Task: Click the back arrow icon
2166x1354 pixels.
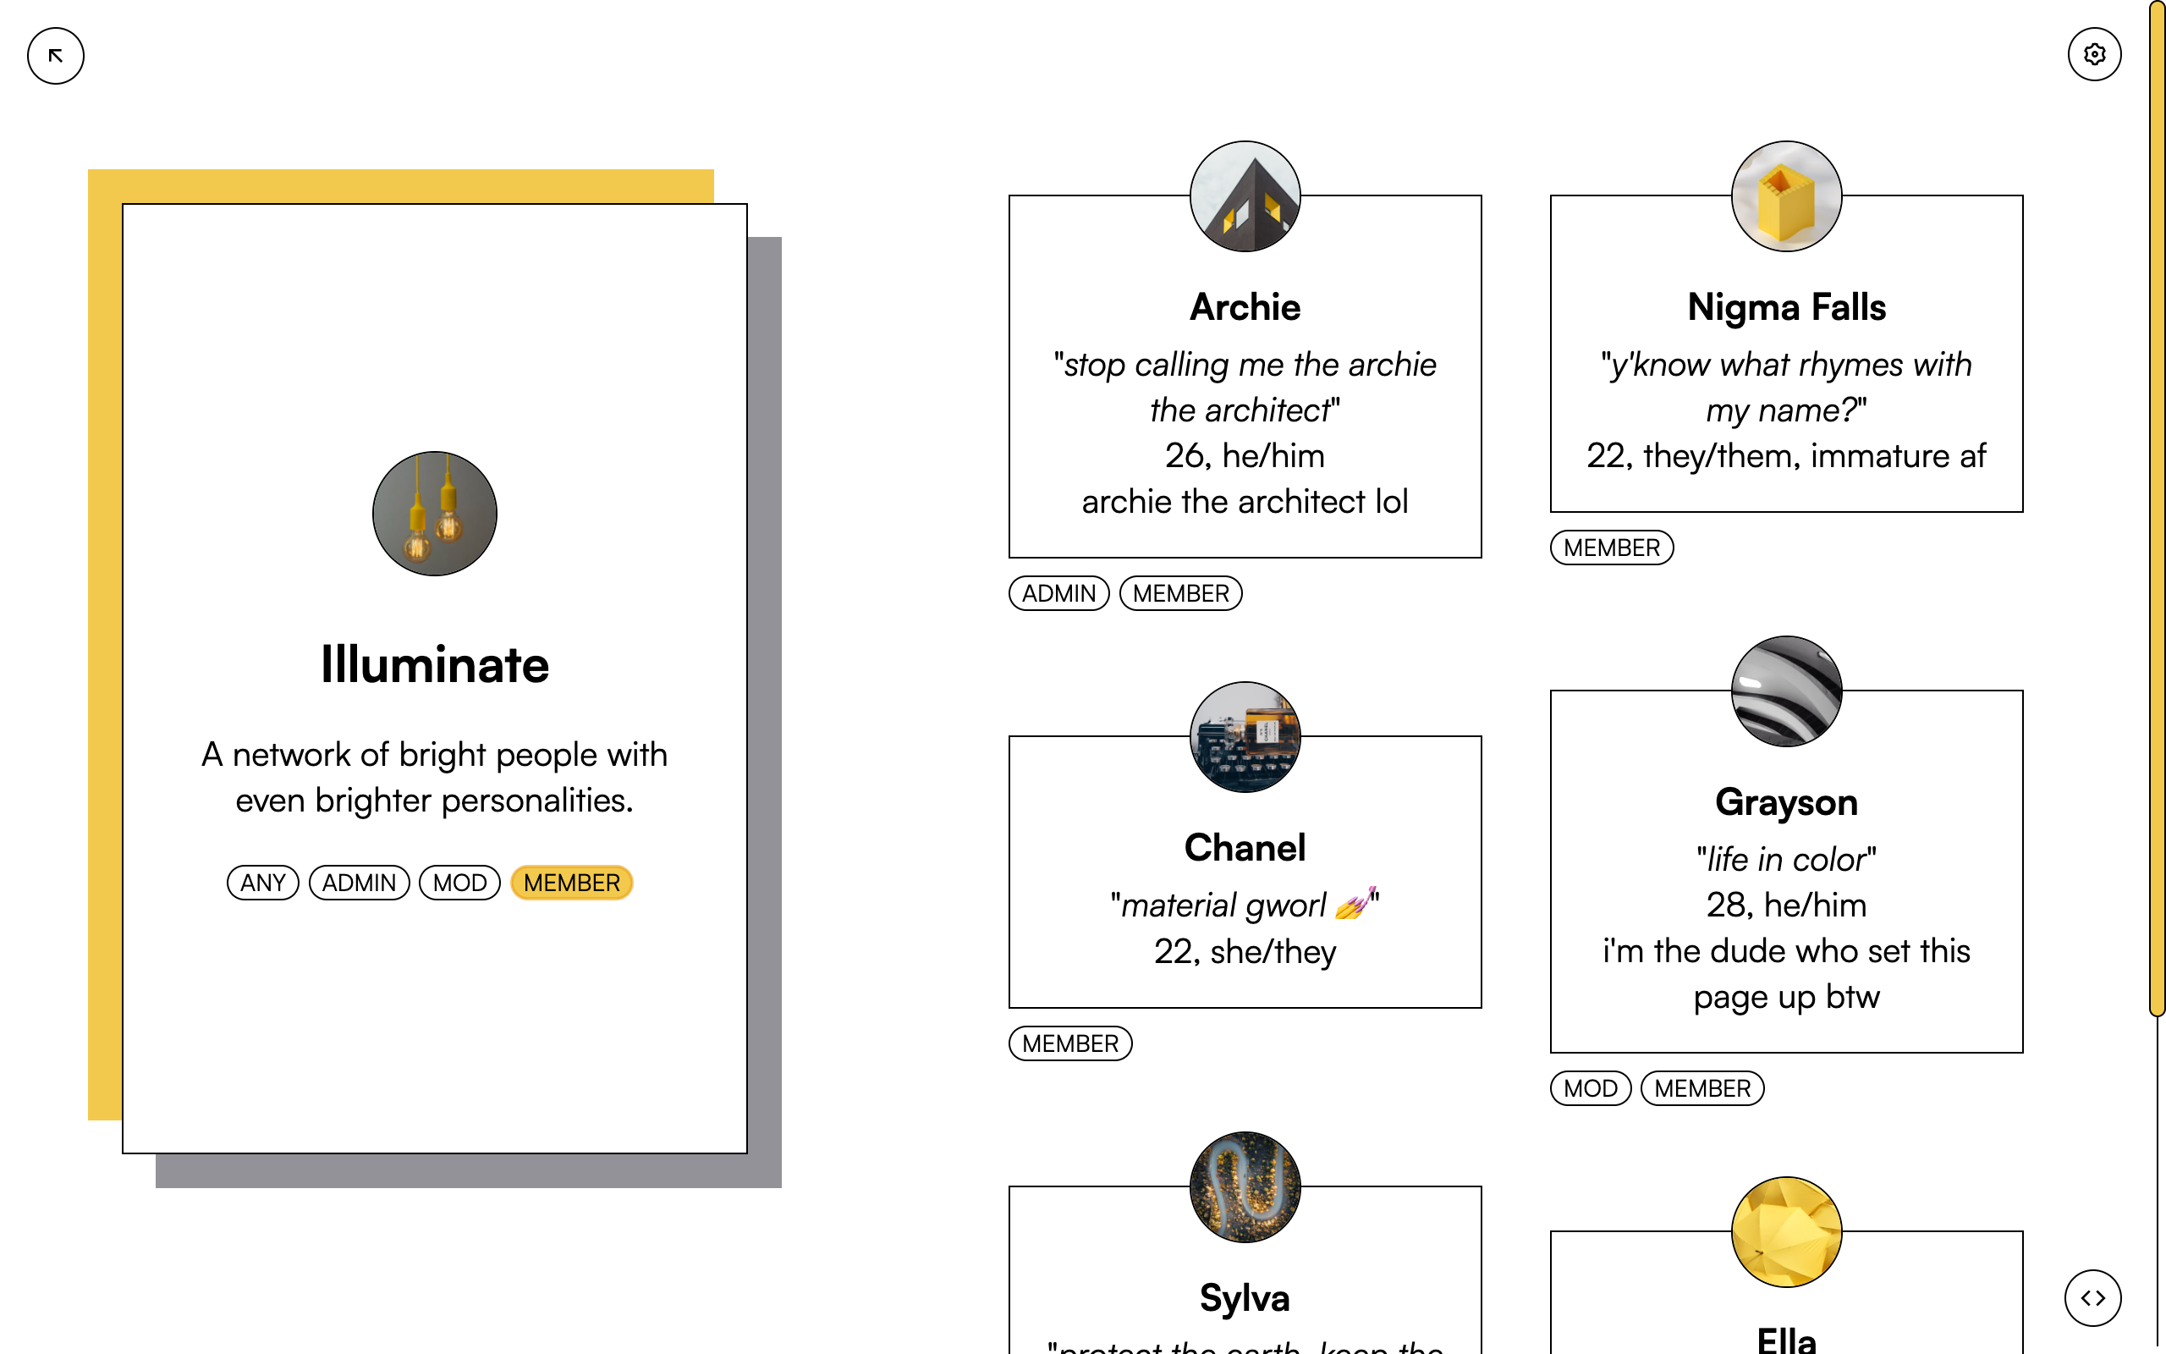Action: point(56,56)
